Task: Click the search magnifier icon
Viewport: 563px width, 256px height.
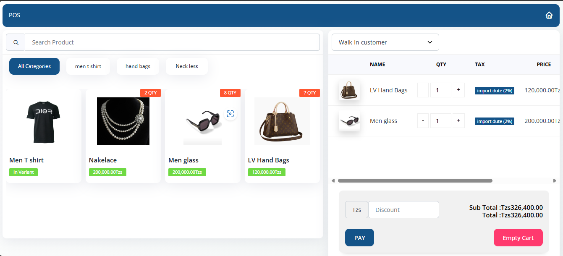Action: tap(16, 42)
